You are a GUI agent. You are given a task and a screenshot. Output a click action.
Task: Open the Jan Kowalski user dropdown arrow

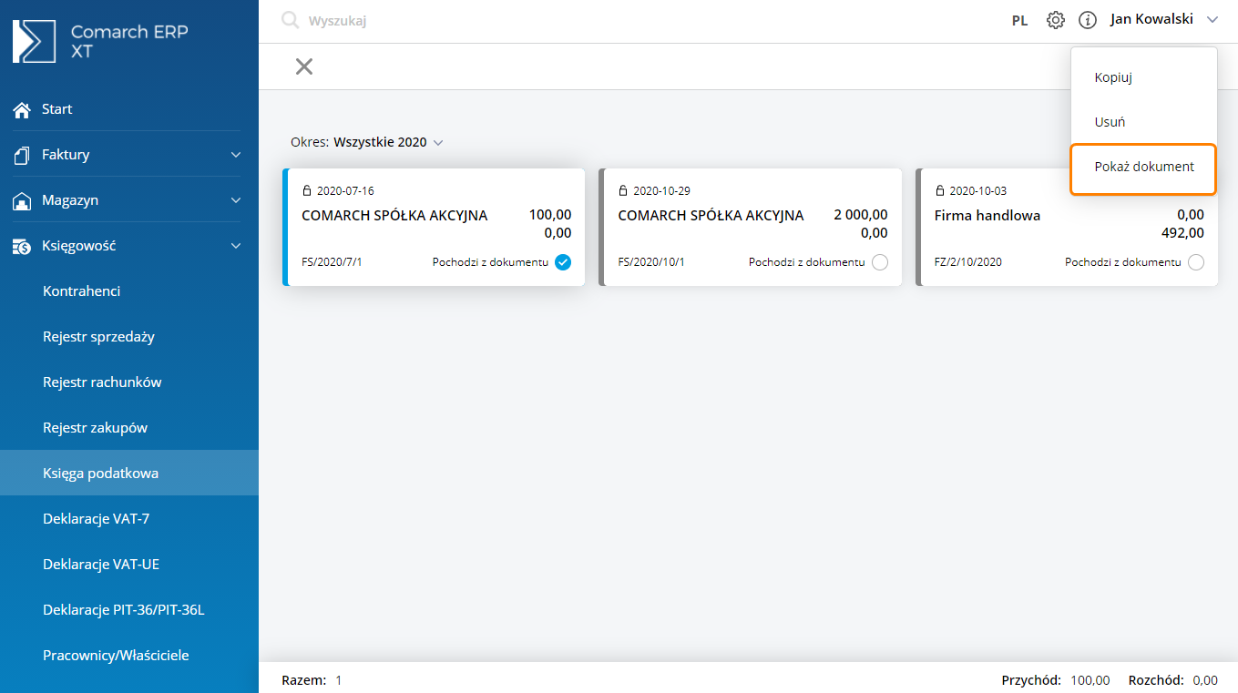tap(1212, 19)
